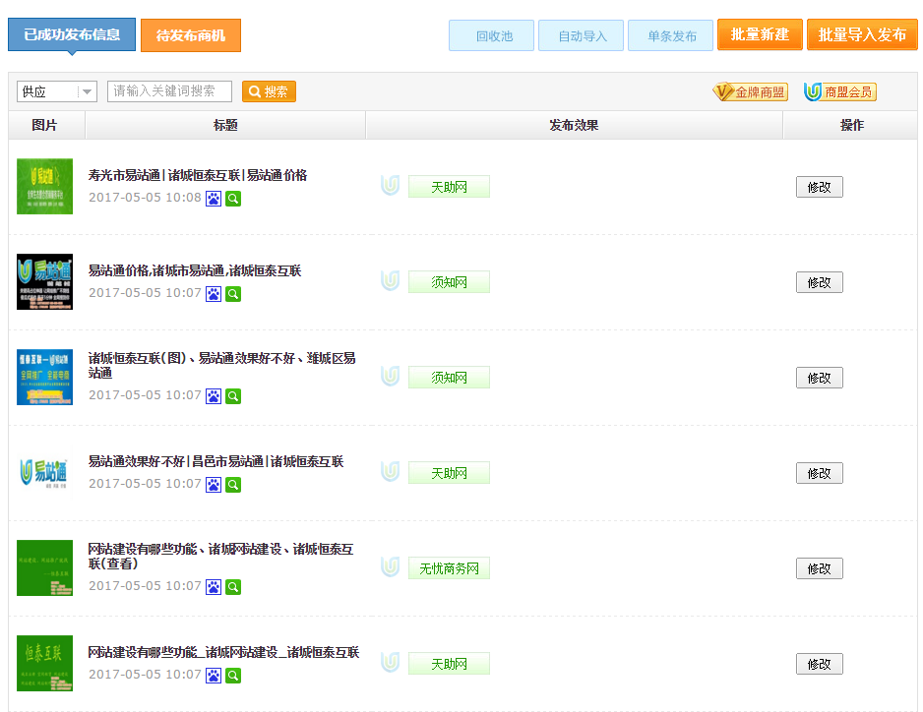The height and width of the screenshot is (712, 923).
Task: Click green search icon in second row
Action: pyautogui.click(x=233, y=294)
